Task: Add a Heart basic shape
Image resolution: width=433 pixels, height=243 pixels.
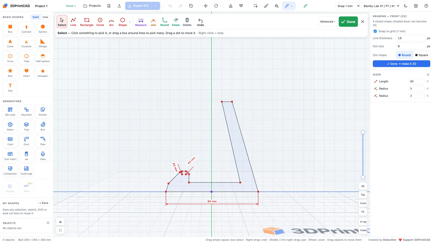Action: pyautogui.click(x=26, y=73)
